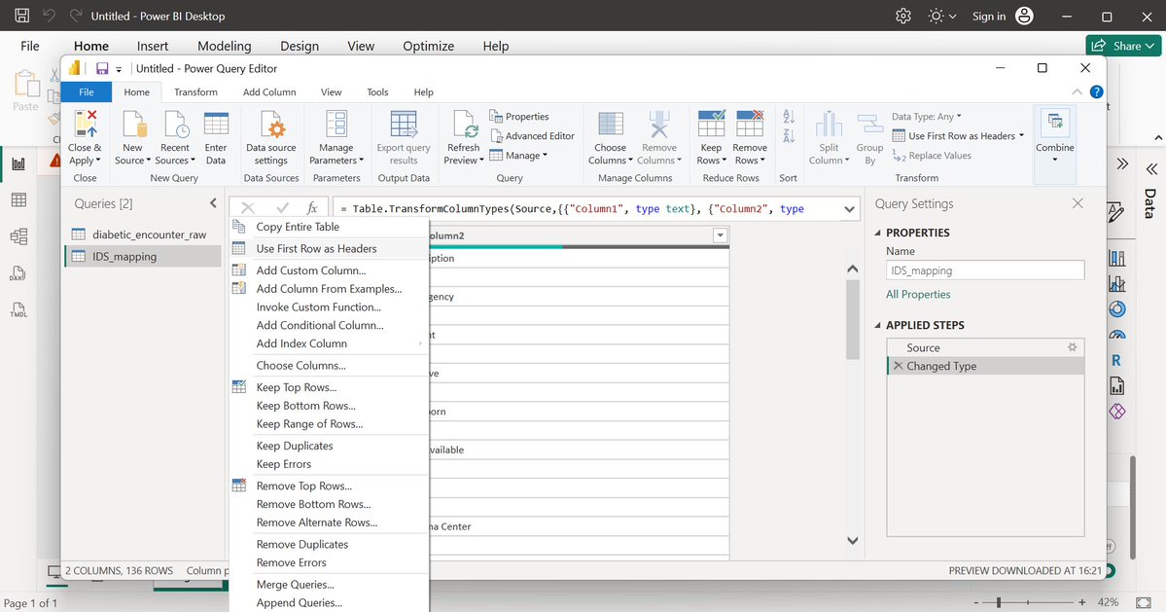Open DAX query view in sidebar
The image size is (1166, 612).
coord(18,272)
